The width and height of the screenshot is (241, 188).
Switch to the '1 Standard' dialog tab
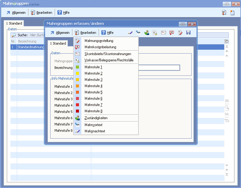[58, 43]
